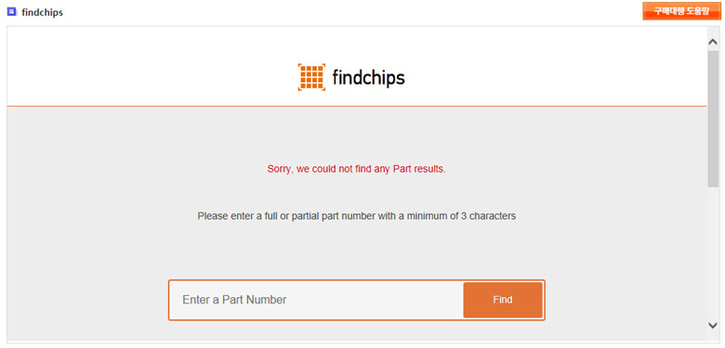Image resolution: width=725 pixels, height=348 pixels.
Task: Click the orange findchips grid logo icon
Action: [311, 77]
